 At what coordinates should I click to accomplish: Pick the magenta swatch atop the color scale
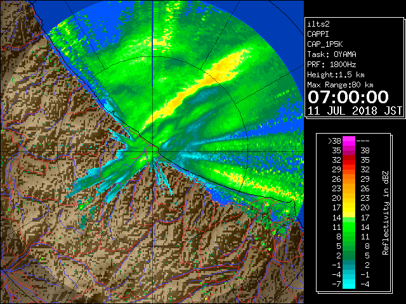[x=349, y=141]
